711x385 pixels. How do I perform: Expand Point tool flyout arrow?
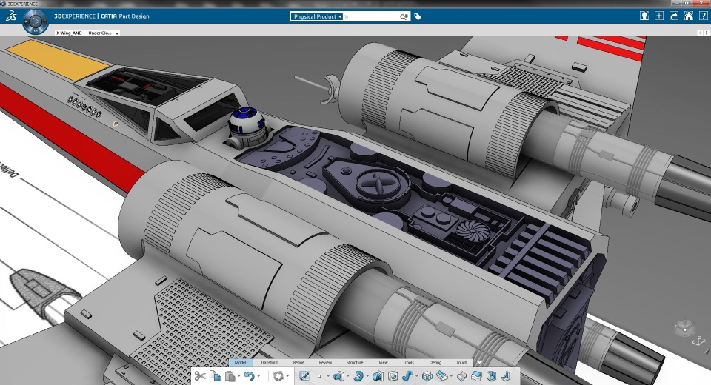[328, 376]
